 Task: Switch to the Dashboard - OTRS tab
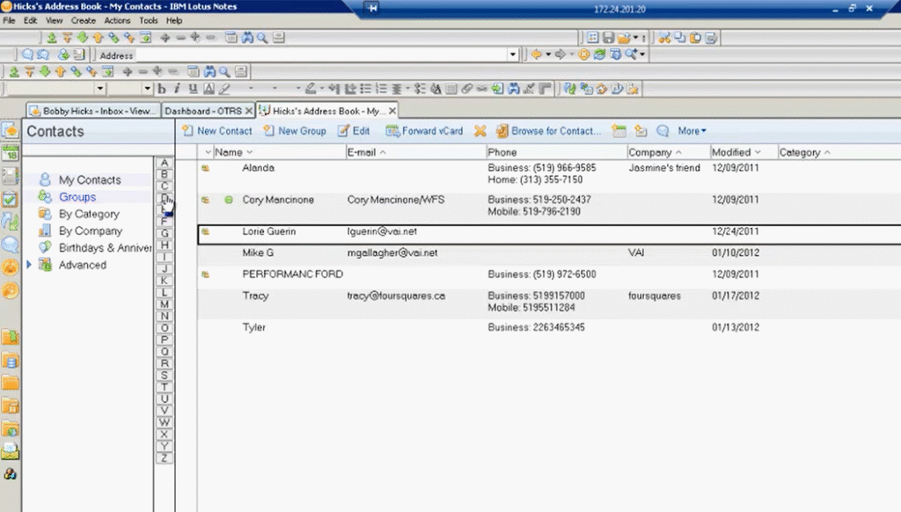(x=203, y=111)
